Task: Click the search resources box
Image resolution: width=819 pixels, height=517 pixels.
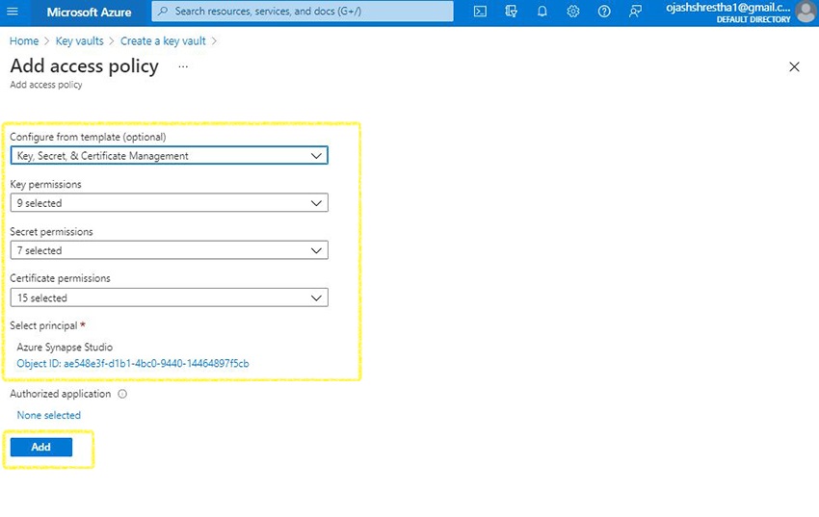Action: (303, 11)
